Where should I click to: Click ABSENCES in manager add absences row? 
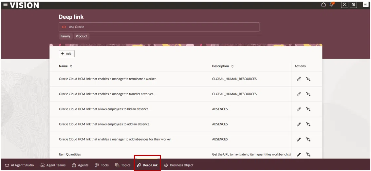click(220, 139)
